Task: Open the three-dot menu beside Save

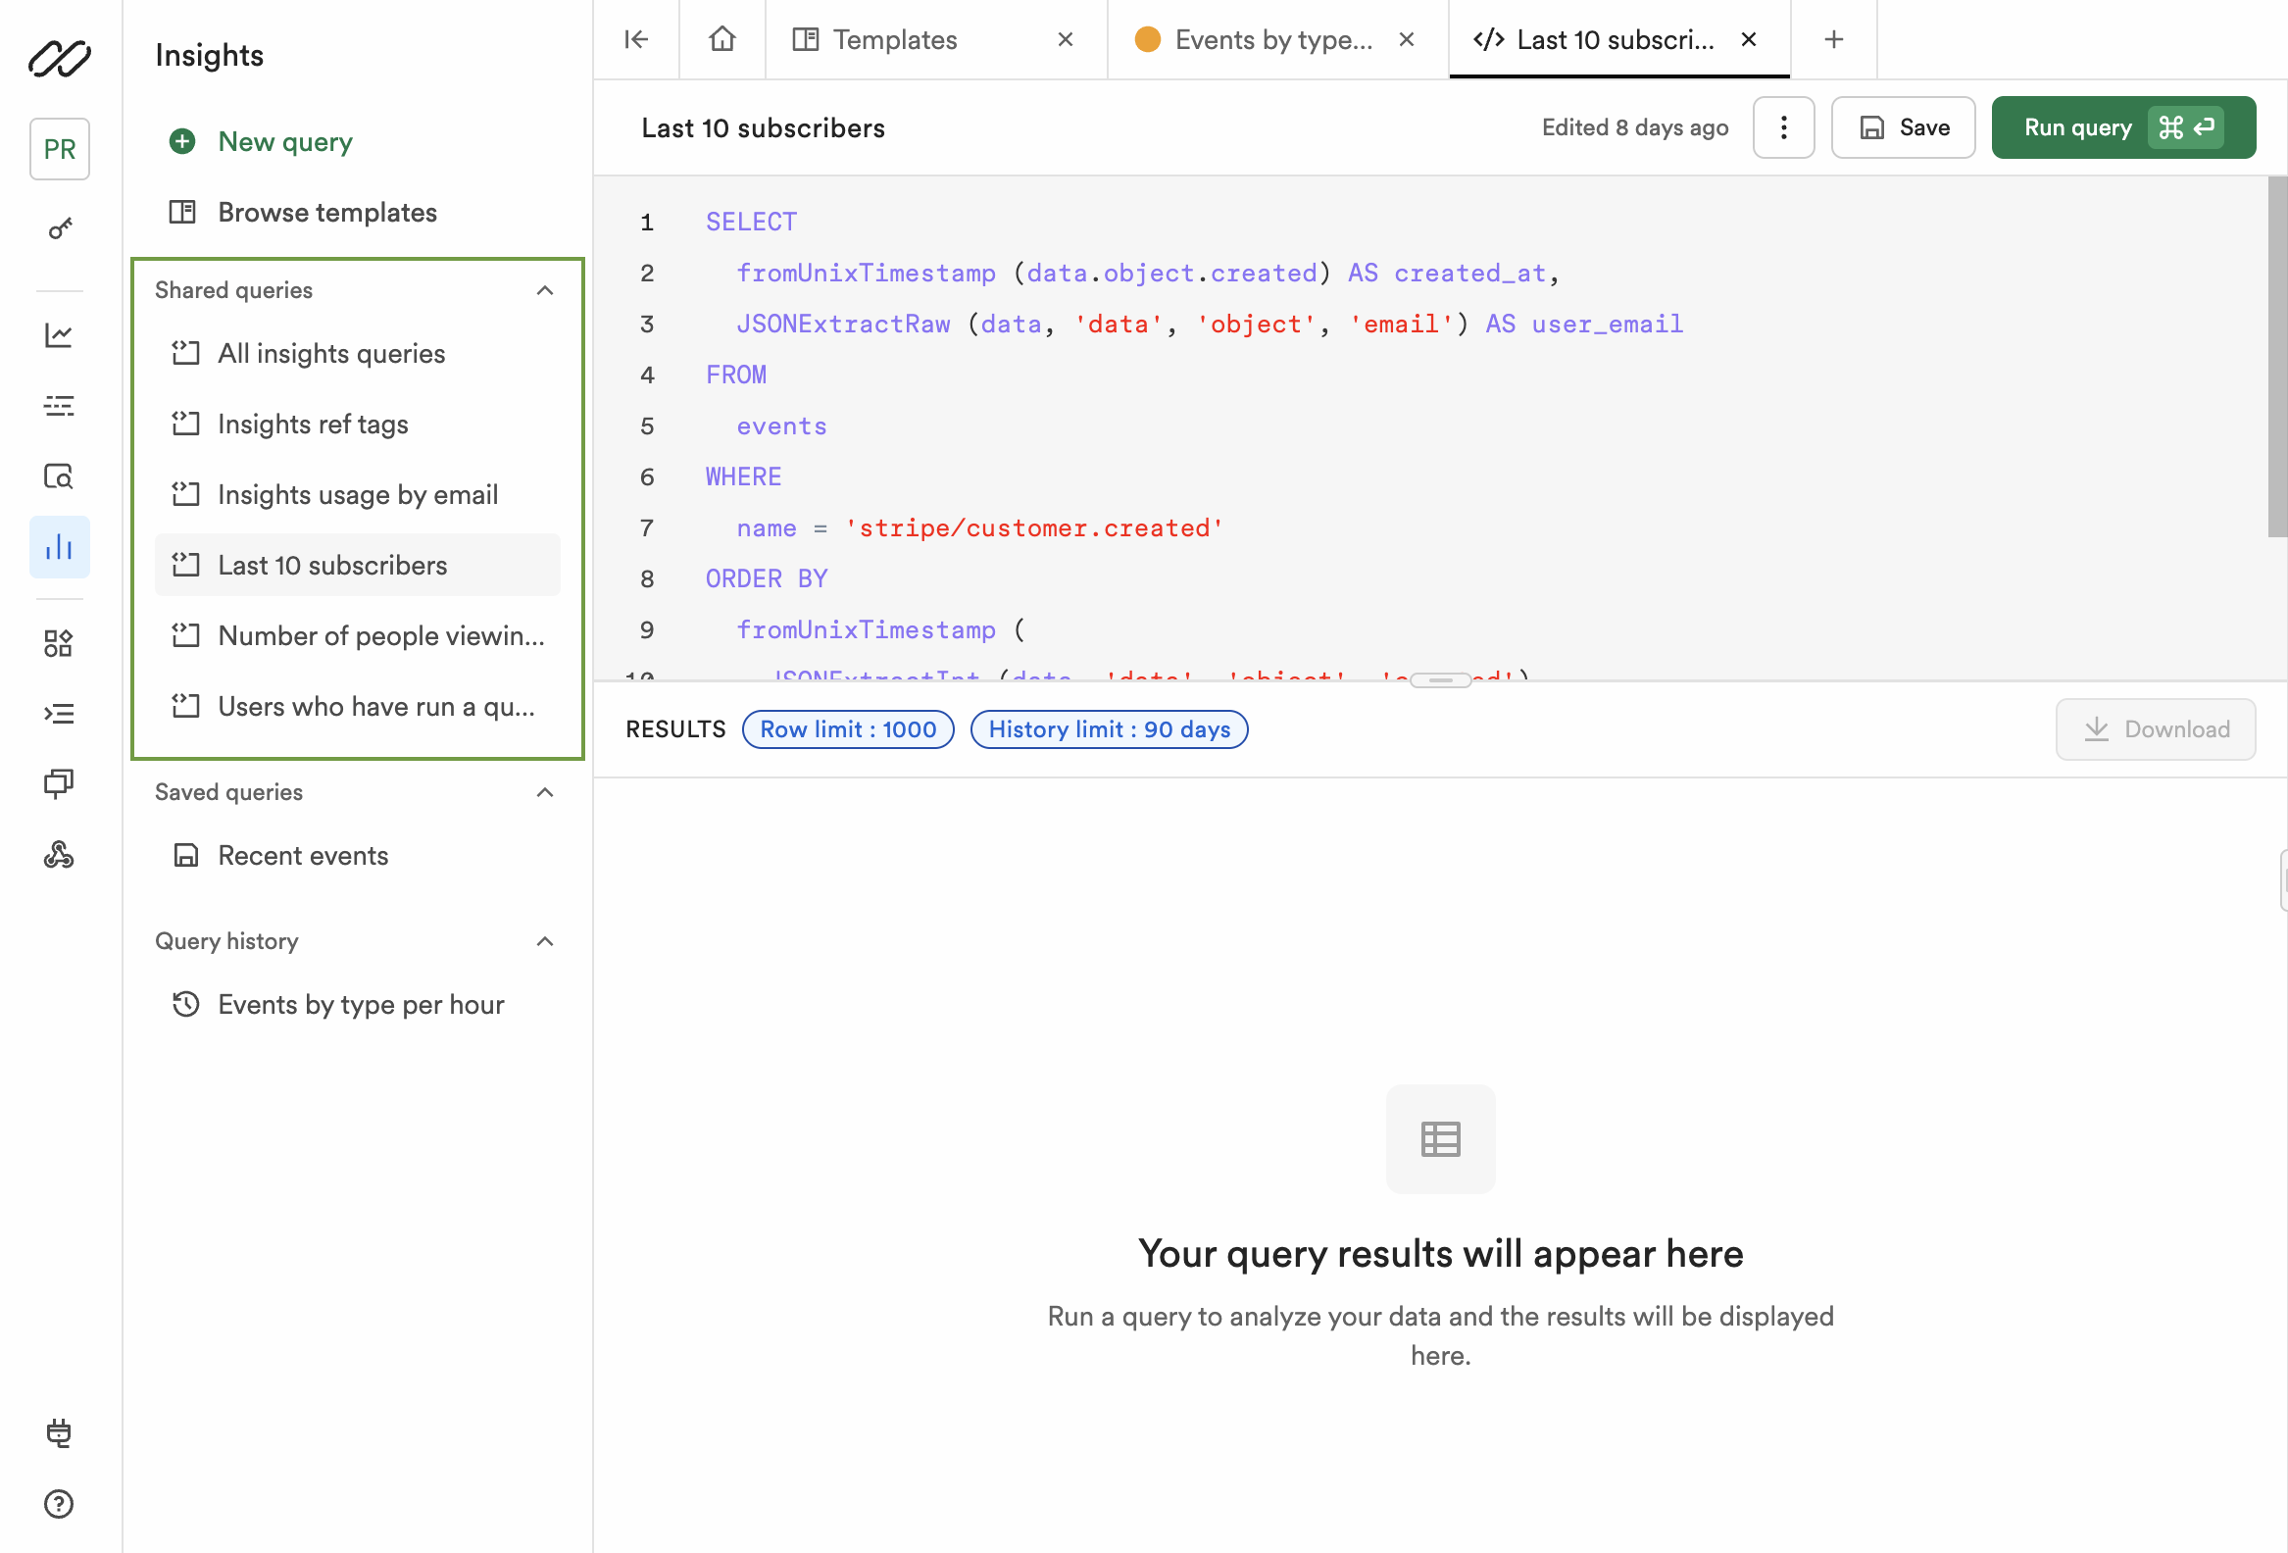Action: [1783, 127]
